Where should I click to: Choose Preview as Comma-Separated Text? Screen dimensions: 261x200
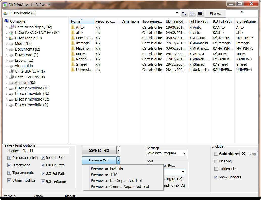(x=122, y=187)
